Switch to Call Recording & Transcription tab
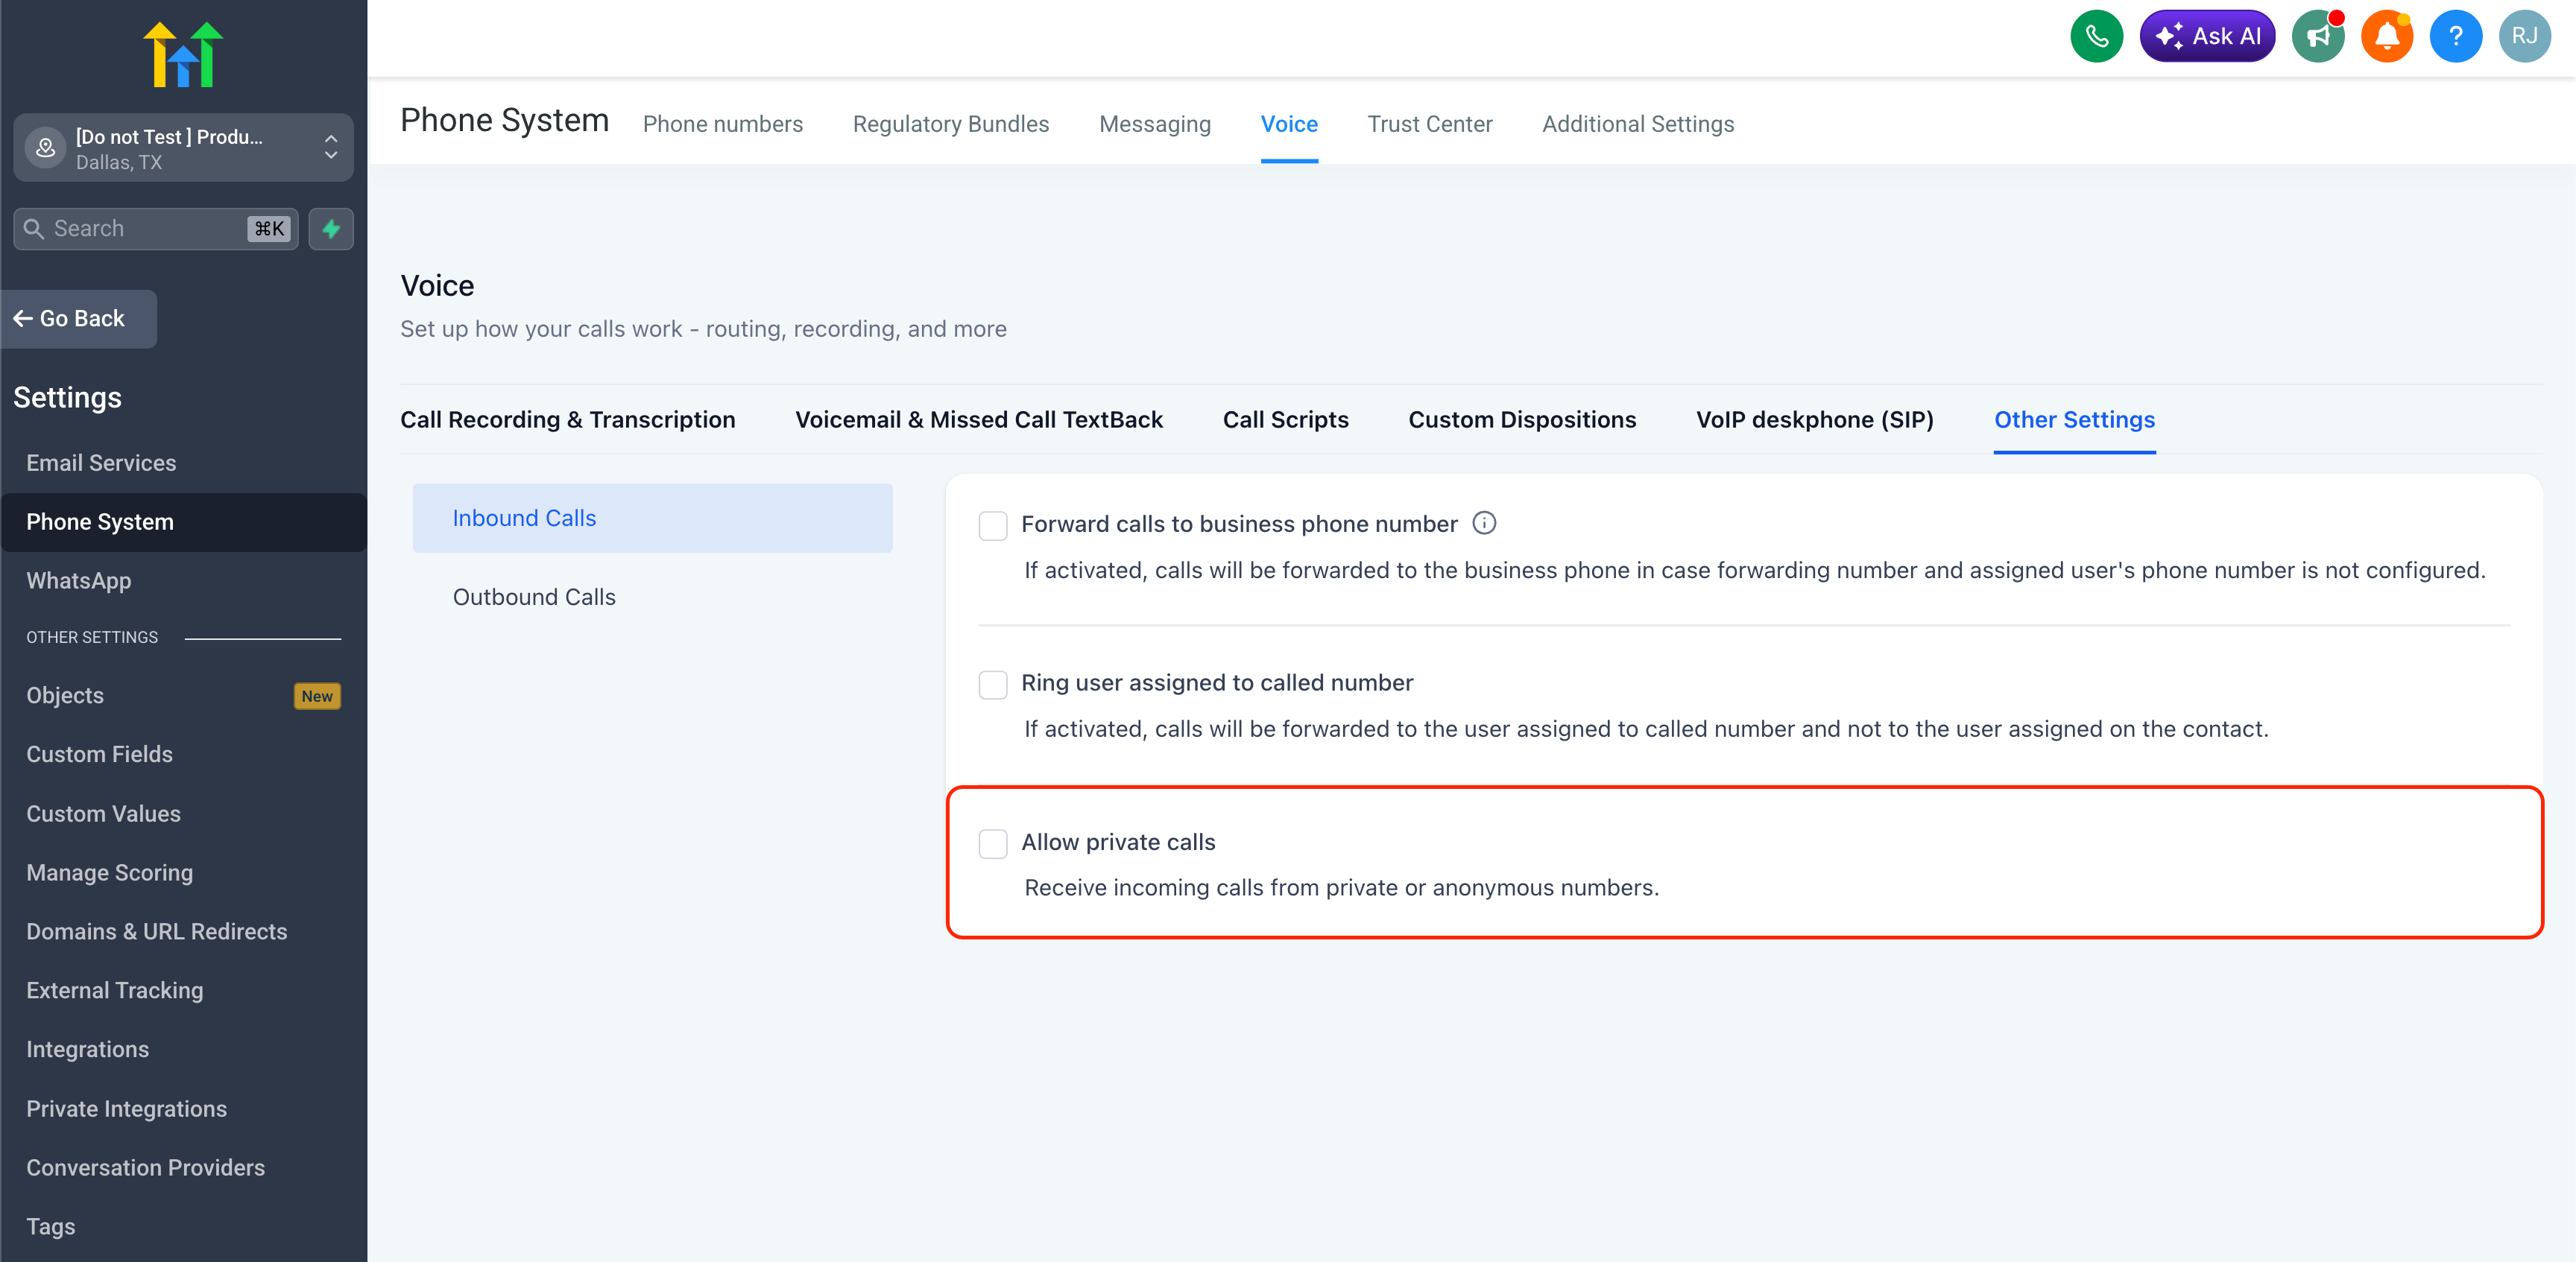The image size is (2576, 1262). 567,419
